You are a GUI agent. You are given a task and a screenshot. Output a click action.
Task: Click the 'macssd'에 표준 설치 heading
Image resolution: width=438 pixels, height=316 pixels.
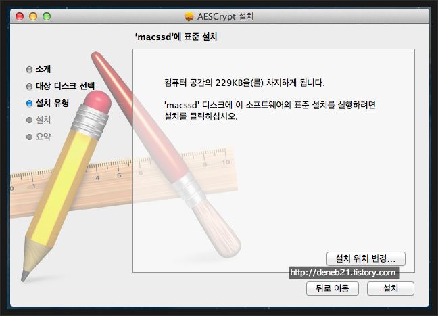[x=176, y=37]
